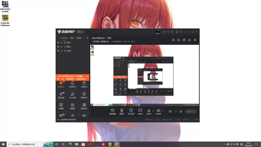Toggle lock on 截屏 1 source
The width and height of the screenshot is (261, 147).
[61, 47]
